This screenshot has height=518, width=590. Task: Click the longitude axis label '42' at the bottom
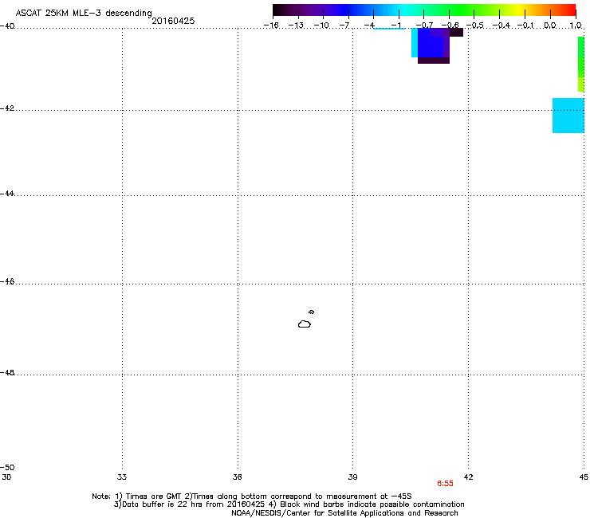(x=468, y=477)
